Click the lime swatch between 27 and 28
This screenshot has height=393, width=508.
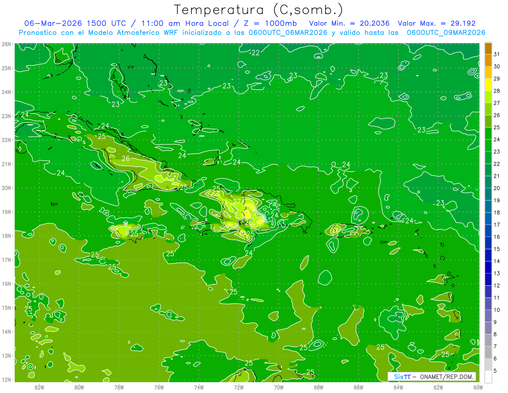tap(488, 97)
